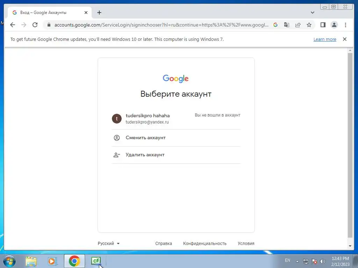Click the Удалить аккаунт remove-person icon
Image resolution: width=358 pixels, height=268 pixels.
tap(117, 155)
